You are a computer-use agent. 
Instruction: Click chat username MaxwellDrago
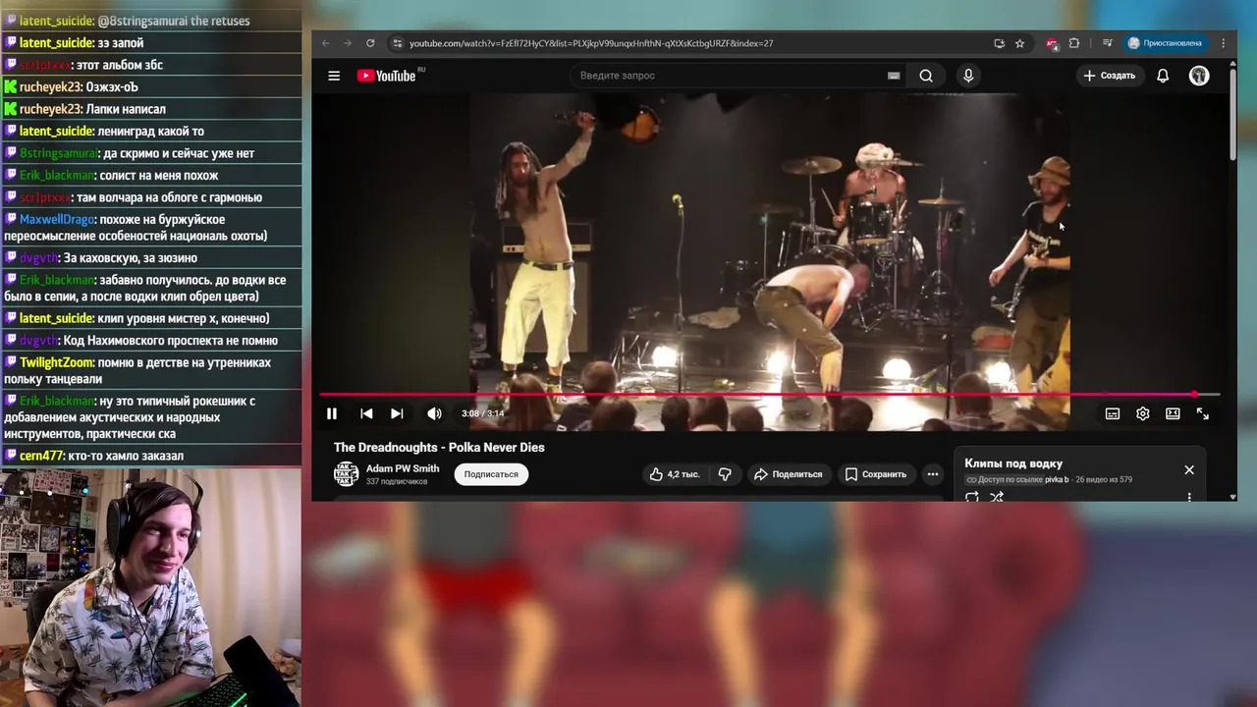point(55,219)
